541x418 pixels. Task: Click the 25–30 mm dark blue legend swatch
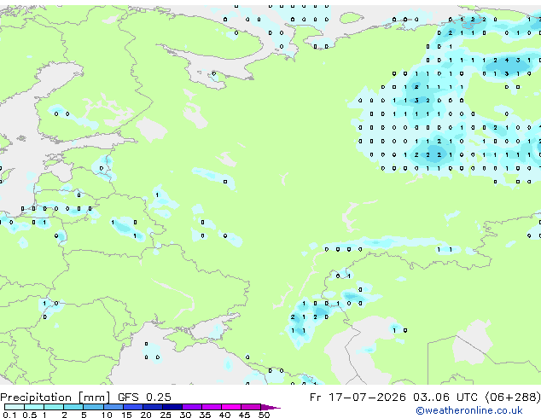click(x=172, y=407)
